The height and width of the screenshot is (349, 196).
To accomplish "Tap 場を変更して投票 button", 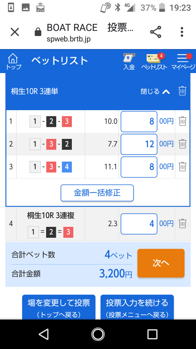I will click(59, 308).
